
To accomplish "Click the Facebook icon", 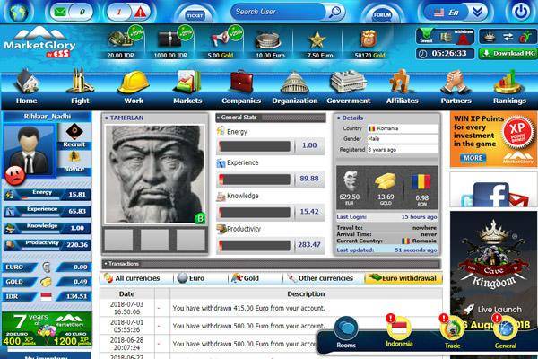I will point(490,195).
